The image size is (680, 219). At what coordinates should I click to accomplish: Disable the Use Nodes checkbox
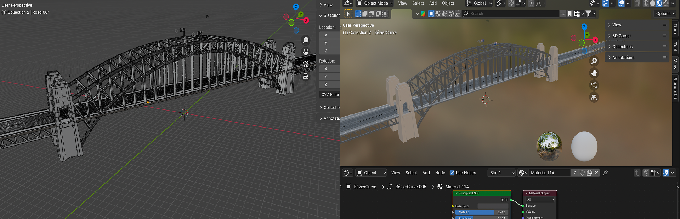tap(452, 173)
